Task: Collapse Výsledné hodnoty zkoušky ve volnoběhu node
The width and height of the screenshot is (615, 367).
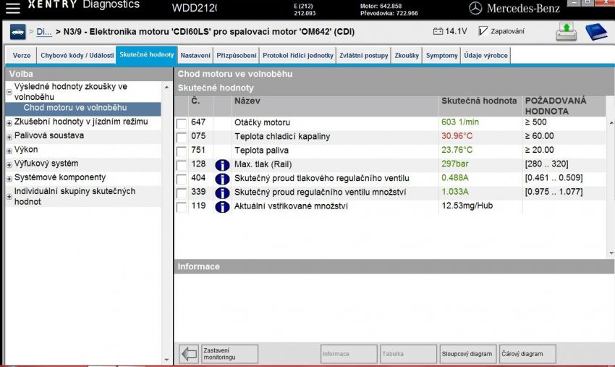Action: [x=9, y=92]
